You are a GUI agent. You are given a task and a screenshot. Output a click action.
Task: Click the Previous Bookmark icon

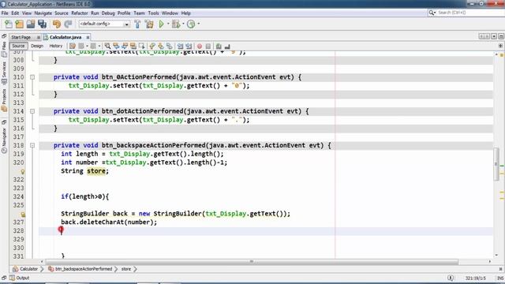pos(152,46)
